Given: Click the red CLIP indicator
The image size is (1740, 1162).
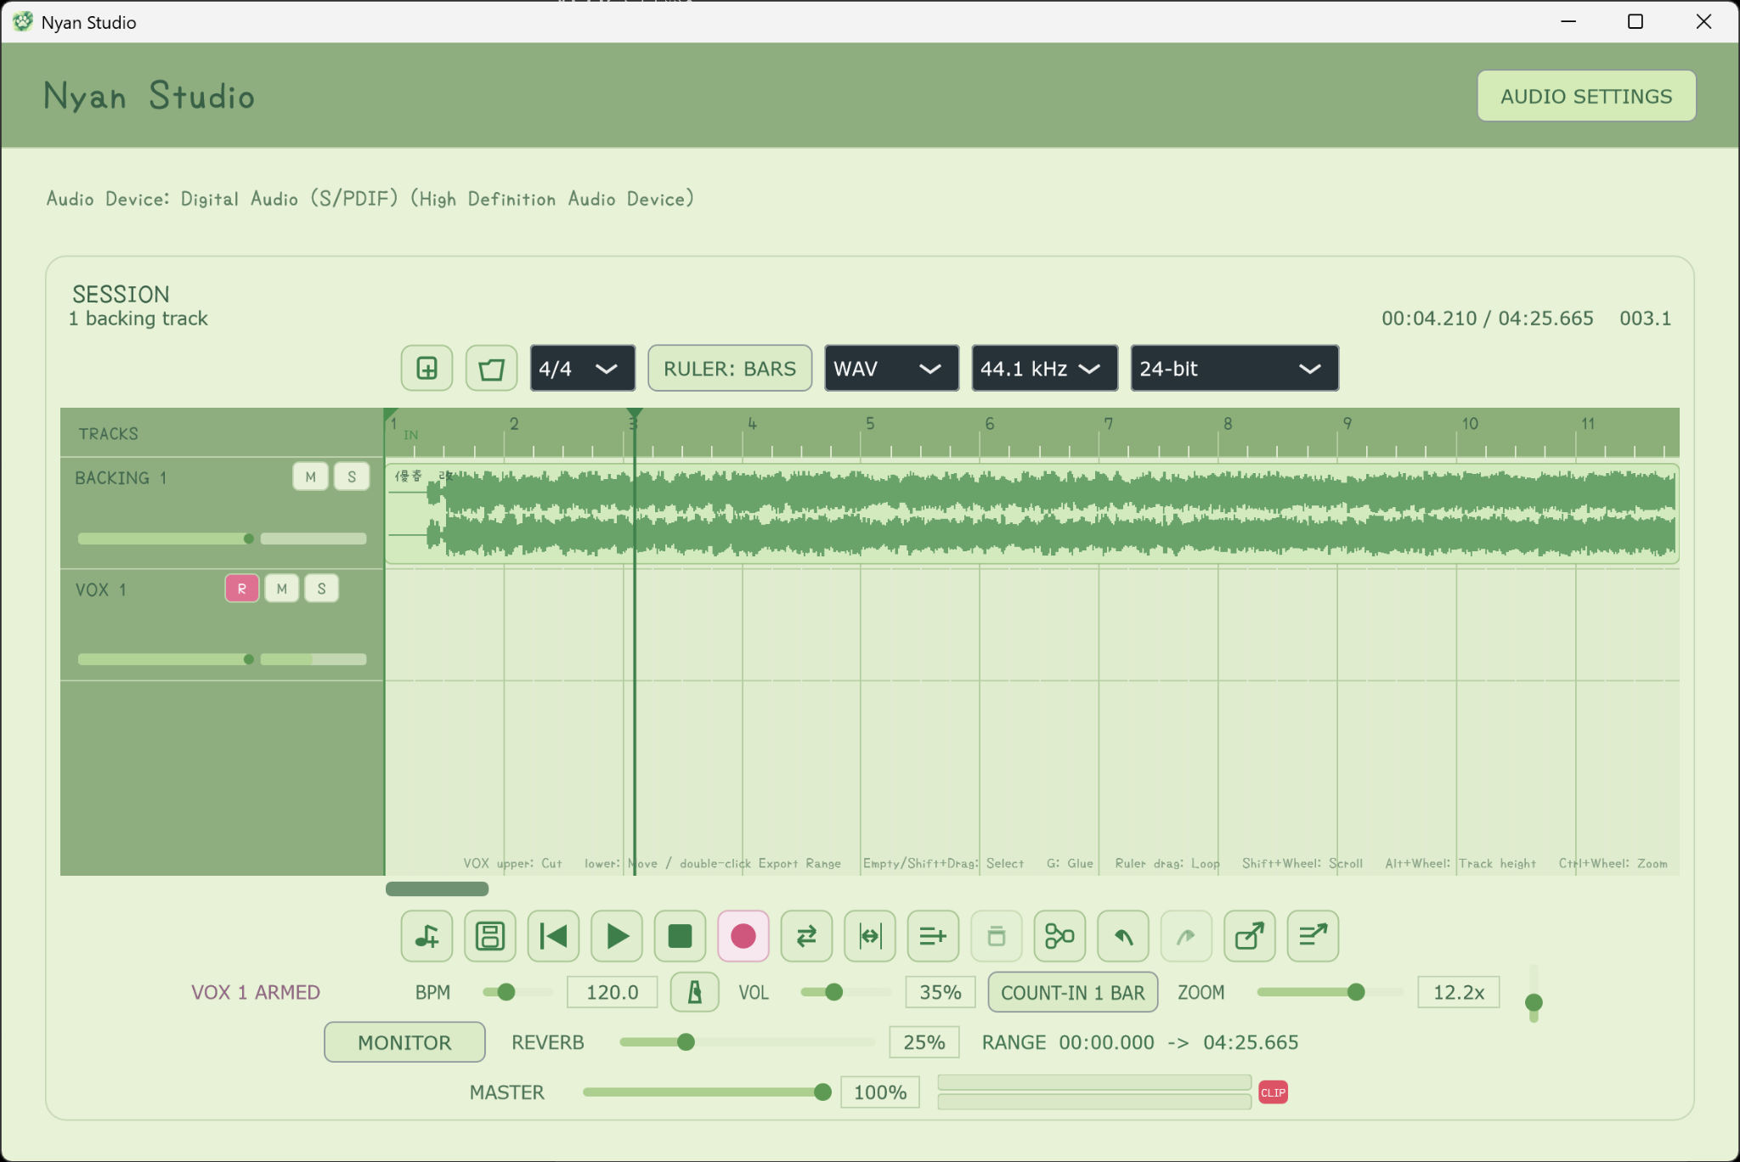Looking at the screenshot, I should (x=1273, y=1092).
